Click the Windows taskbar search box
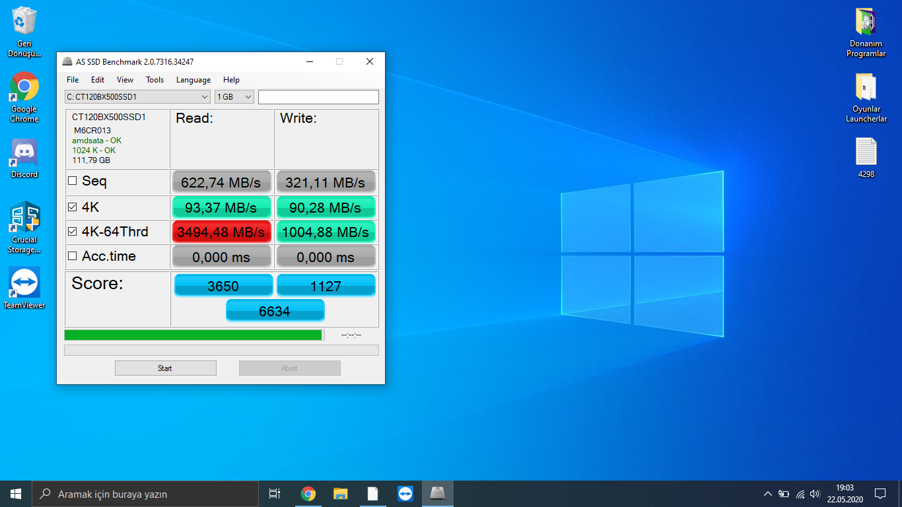Screen dimensions: 902x507 [145, 494]
